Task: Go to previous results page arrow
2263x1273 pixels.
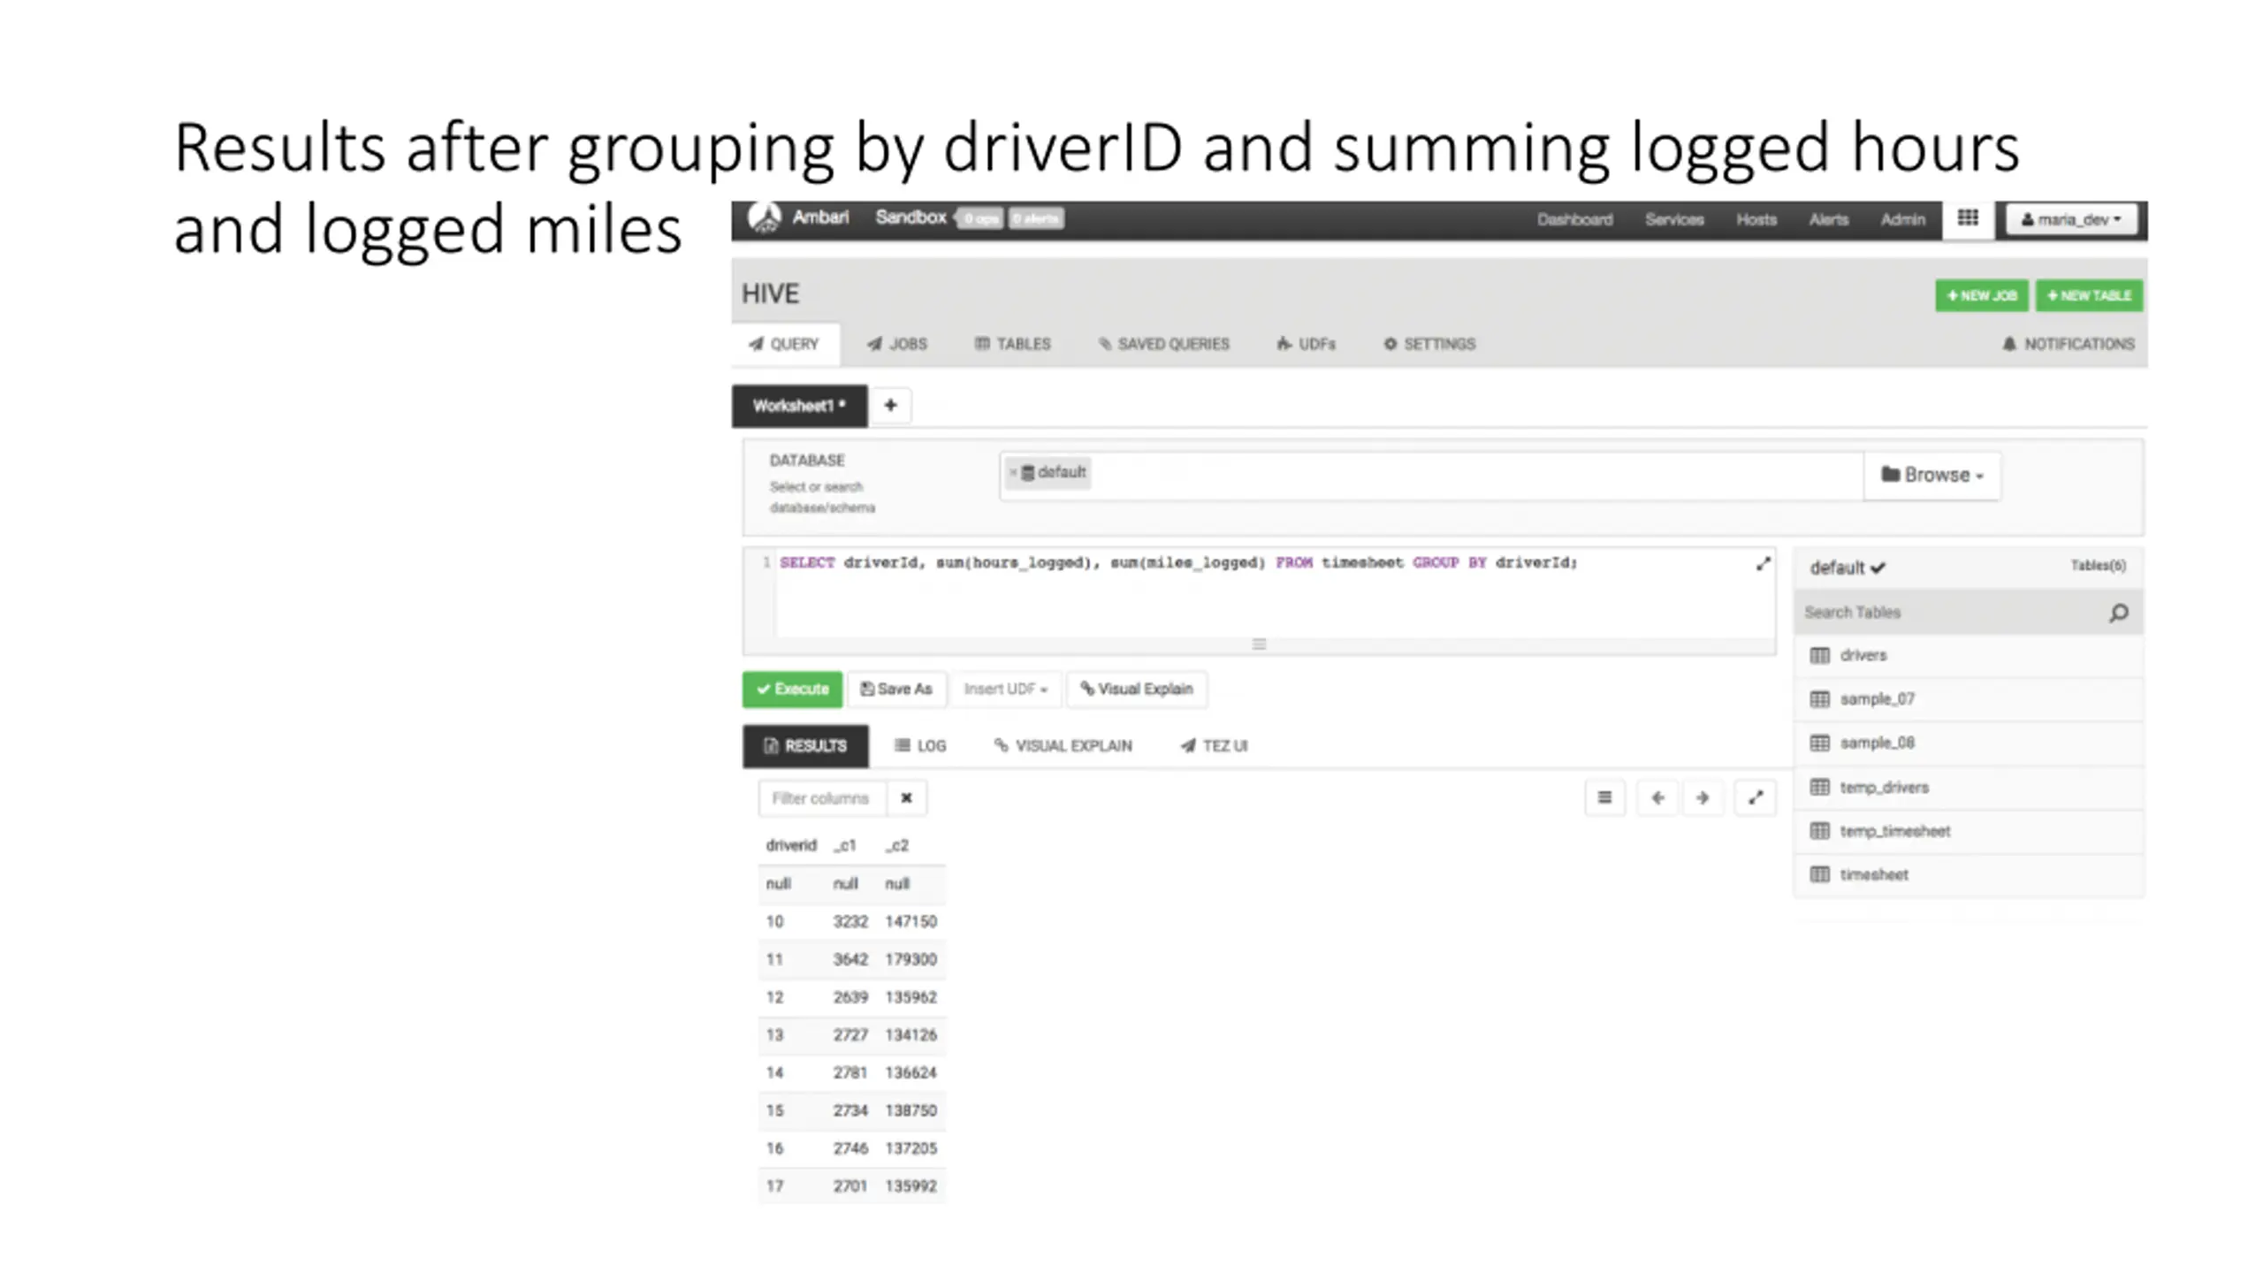Action: [1657, 798]
